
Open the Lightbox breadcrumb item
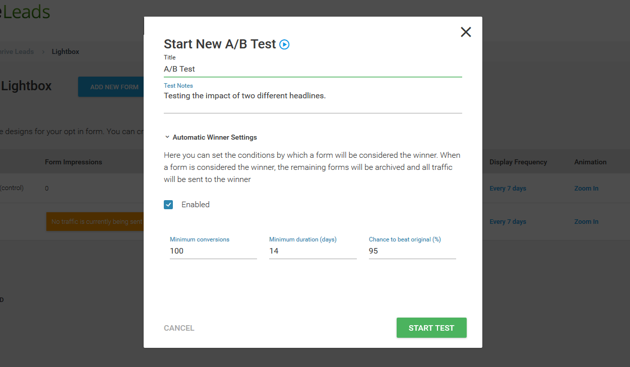click(x=66, y=51)
